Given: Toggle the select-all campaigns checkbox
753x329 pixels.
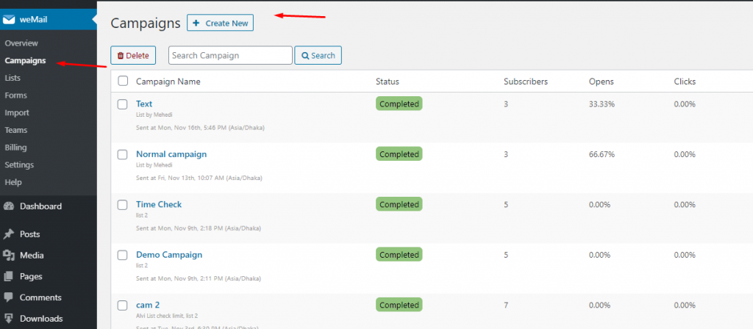Looking at the screenshot, I should click(x=123, y=81).
